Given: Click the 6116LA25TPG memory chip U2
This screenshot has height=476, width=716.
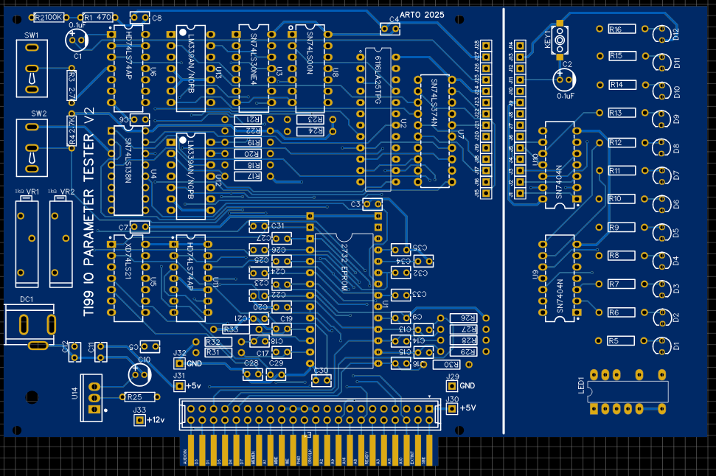Looking at the screenshot, I should click(378, 117).
